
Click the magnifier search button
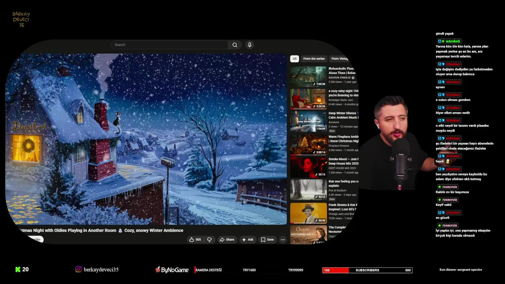pos(235,45)
